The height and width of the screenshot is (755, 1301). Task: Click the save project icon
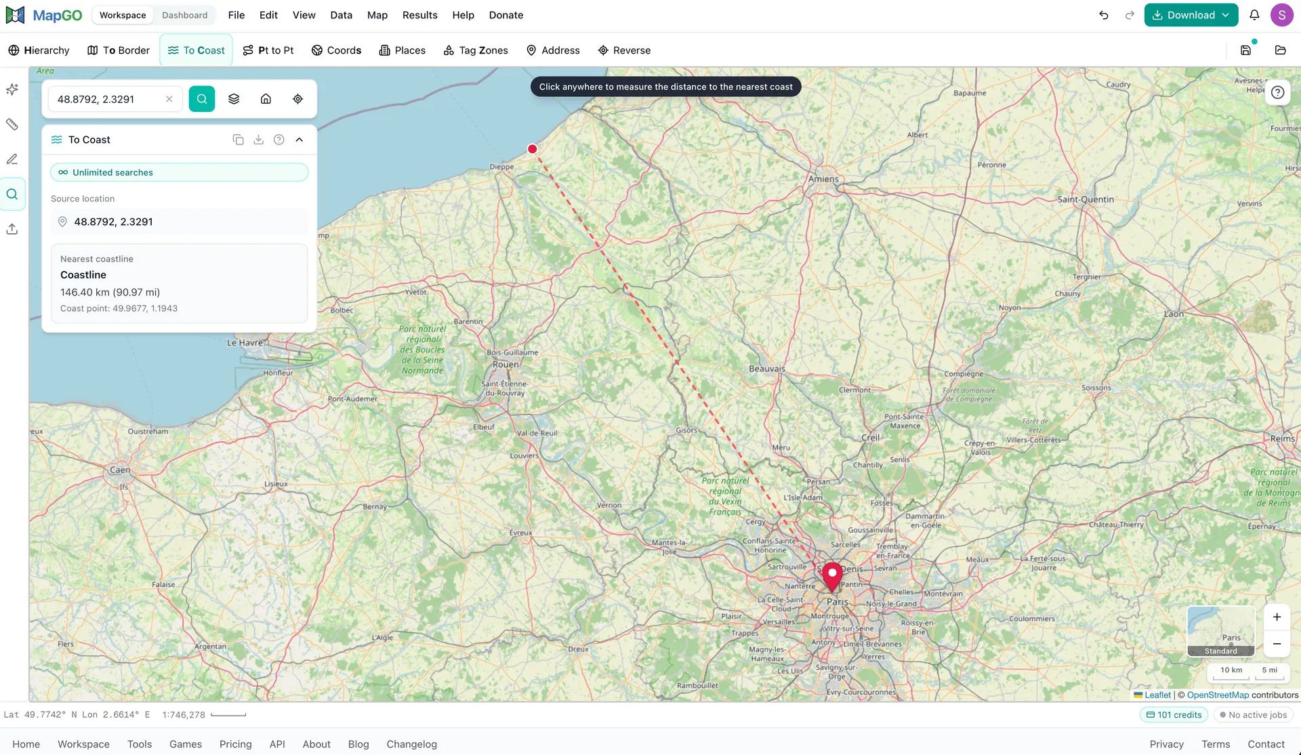(1245, 50)
